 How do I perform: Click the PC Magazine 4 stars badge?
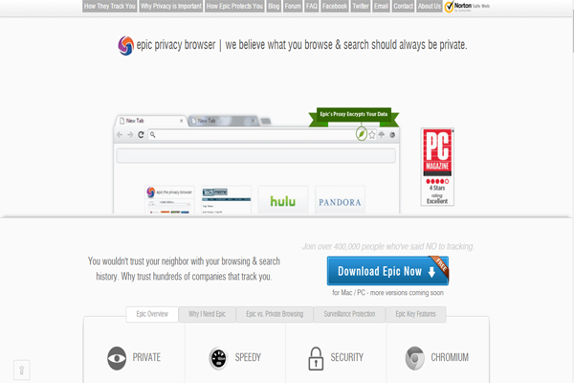coord(437,167)
